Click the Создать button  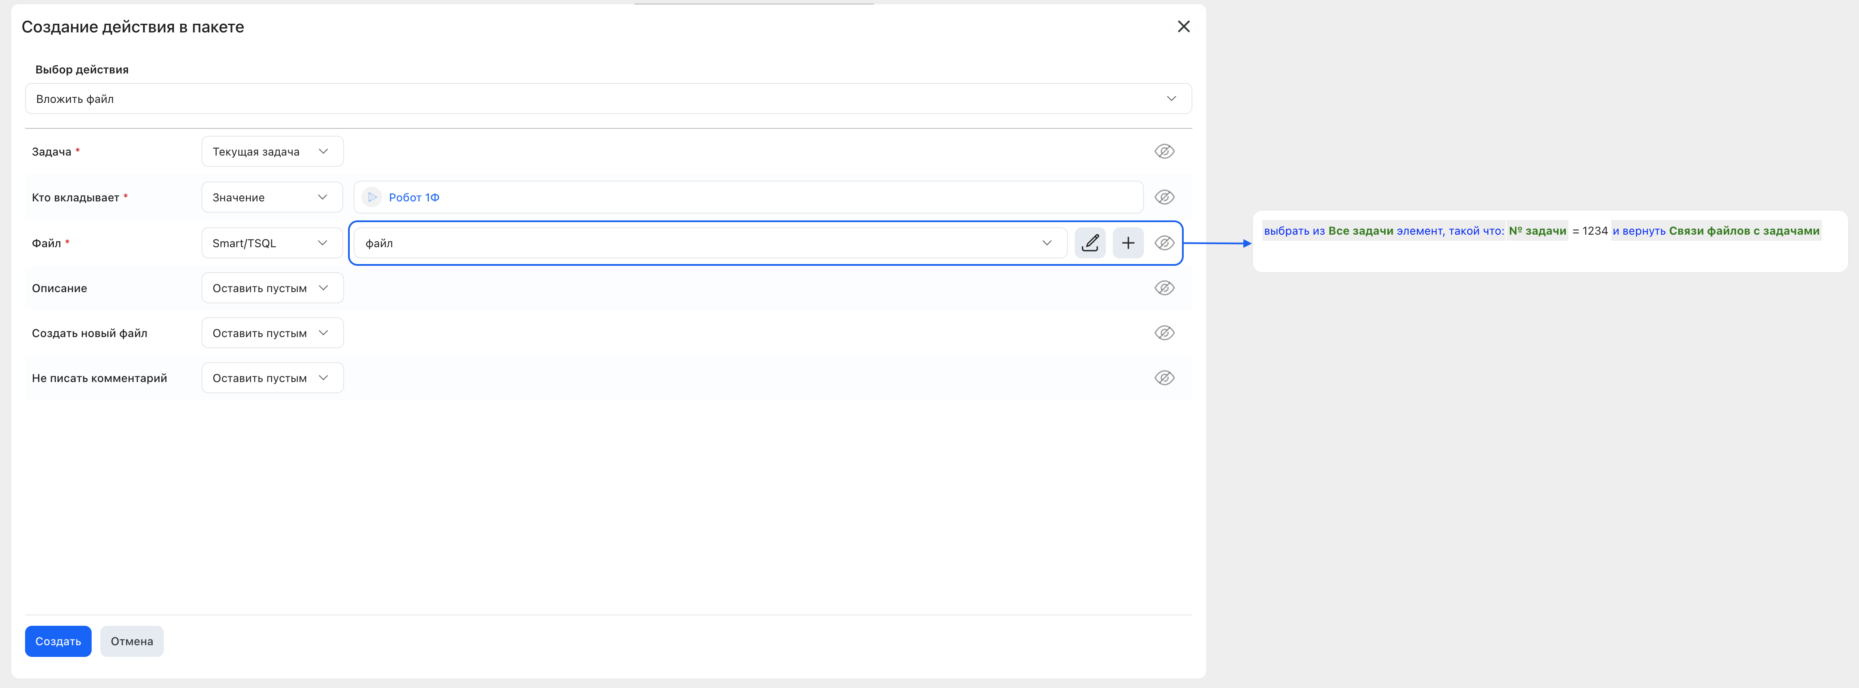(x=58, y=641)
